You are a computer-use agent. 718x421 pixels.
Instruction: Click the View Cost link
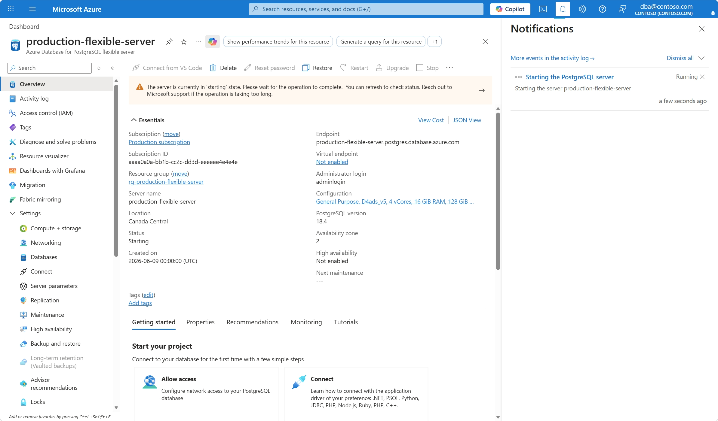tap(431, 120)
